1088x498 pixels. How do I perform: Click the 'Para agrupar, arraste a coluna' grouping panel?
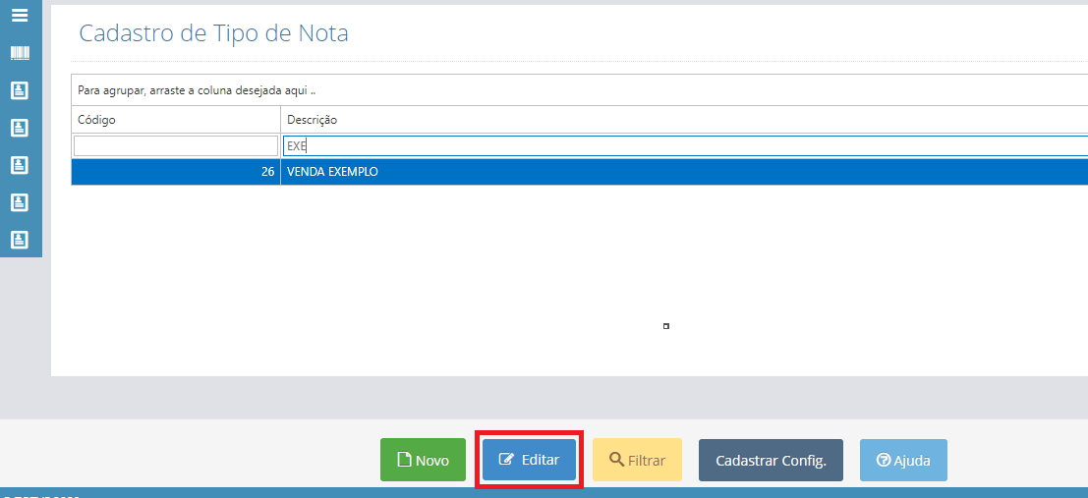click(x=580, y=90)
